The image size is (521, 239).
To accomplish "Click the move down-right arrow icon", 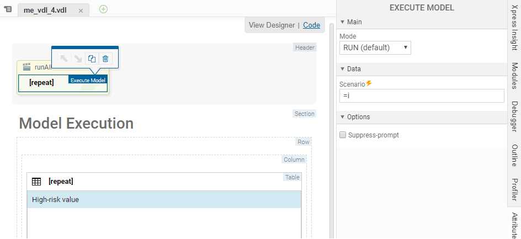I will pos(78,58).
